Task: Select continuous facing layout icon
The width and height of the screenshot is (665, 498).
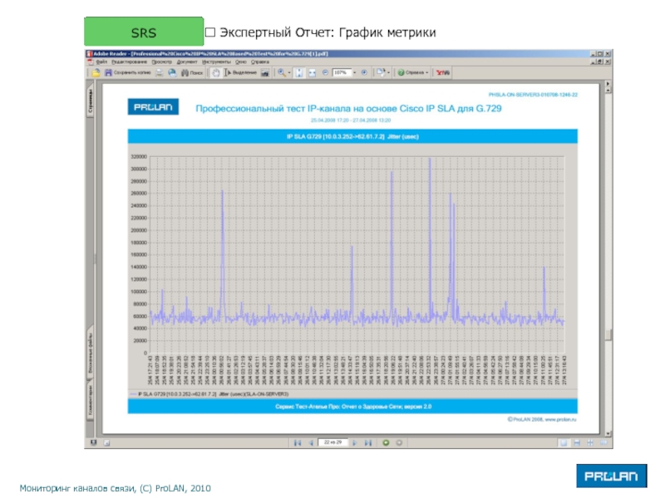Action: 590,443
